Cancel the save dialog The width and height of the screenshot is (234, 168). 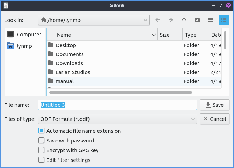point(214,119)
